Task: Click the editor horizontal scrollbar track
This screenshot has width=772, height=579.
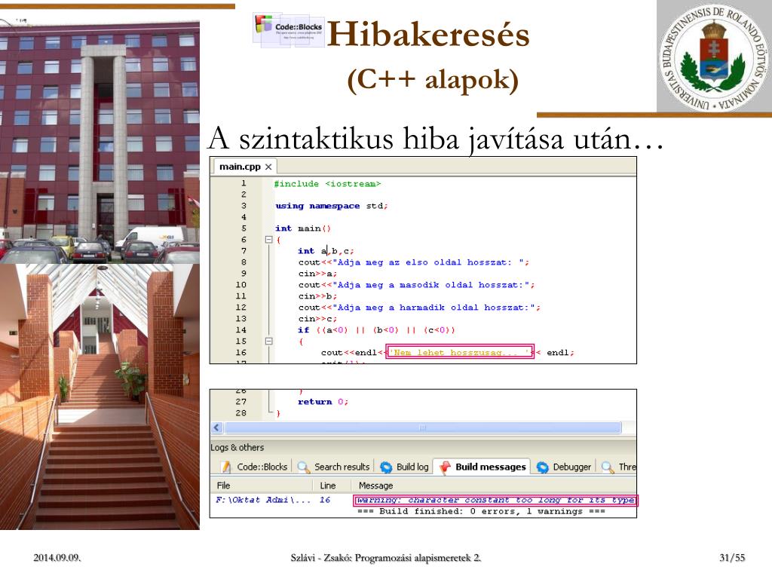Action: coord(422,428)
